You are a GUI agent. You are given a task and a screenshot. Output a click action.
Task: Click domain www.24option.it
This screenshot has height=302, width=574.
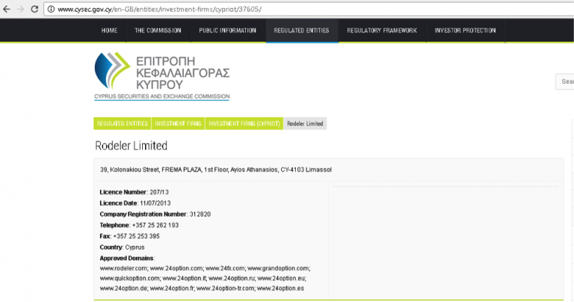184,278
